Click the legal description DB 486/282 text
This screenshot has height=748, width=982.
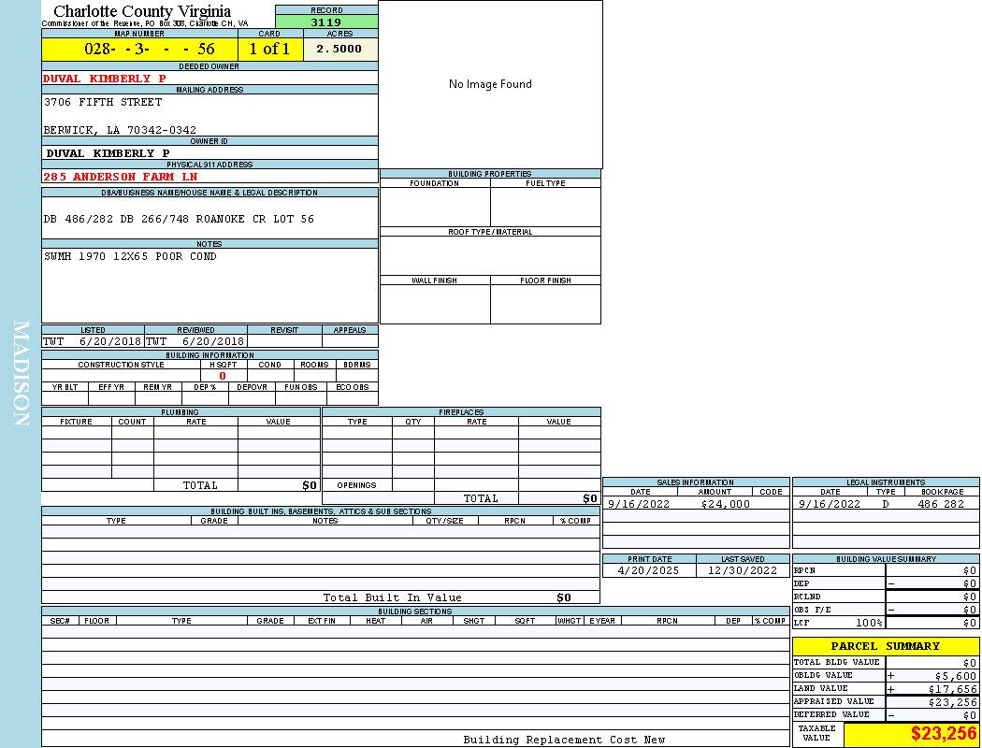pyautogui.click(x=179, y=219)
